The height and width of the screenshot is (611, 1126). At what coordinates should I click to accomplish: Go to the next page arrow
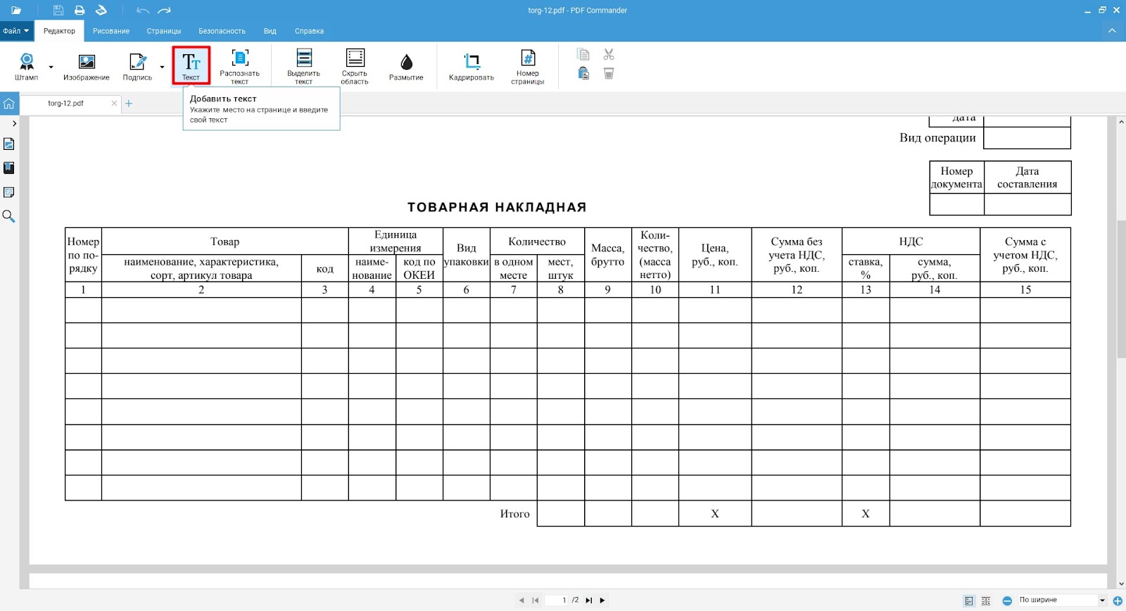coord(602,600)
